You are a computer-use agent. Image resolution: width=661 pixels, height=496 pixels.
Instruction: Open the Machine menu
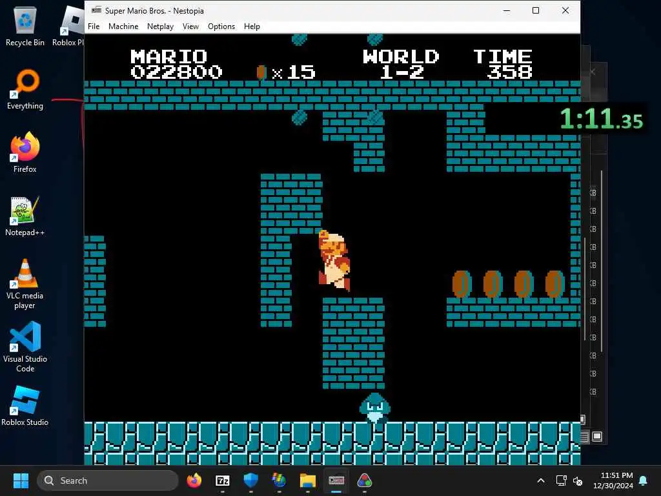click(x=123, y=26)
